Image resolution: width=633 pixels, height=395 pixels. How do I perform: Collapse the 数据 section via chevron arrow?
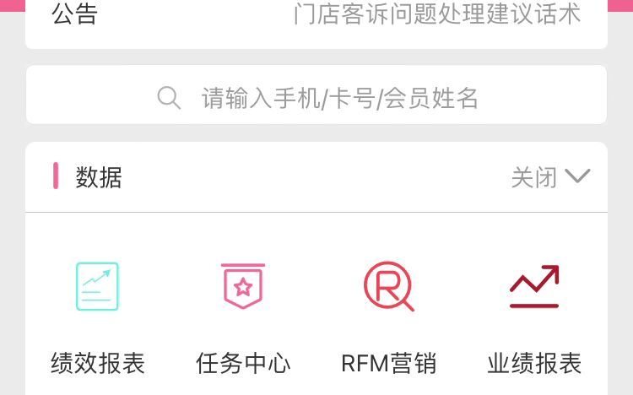click(x=577, y=176)
